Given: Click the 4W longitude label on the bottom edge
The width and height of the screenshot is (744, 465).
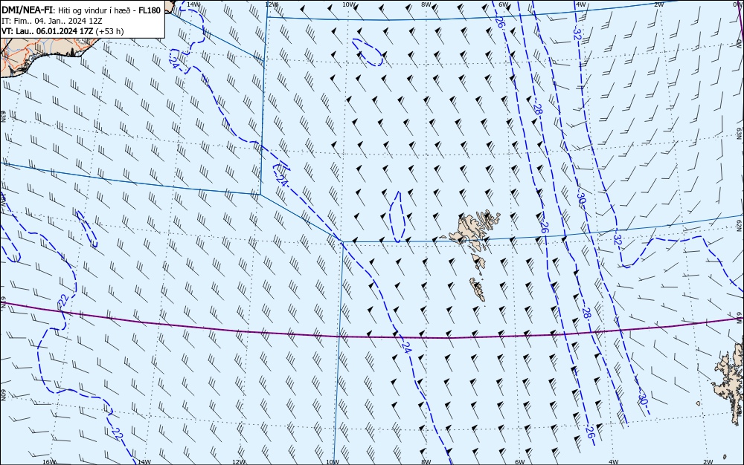Looking at the screenshot, I should (x=613, y=462).
